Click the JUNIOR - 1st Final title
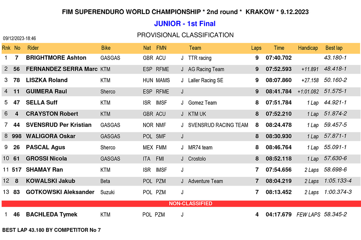361x240 pixels. click(x=185, y=24)
